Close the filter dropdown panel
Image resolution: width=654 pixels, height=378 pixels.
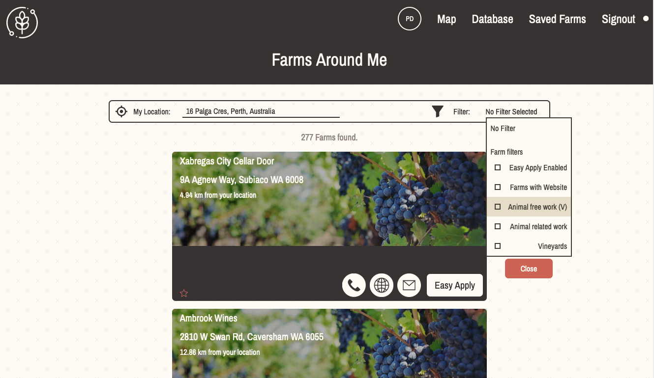529,269
